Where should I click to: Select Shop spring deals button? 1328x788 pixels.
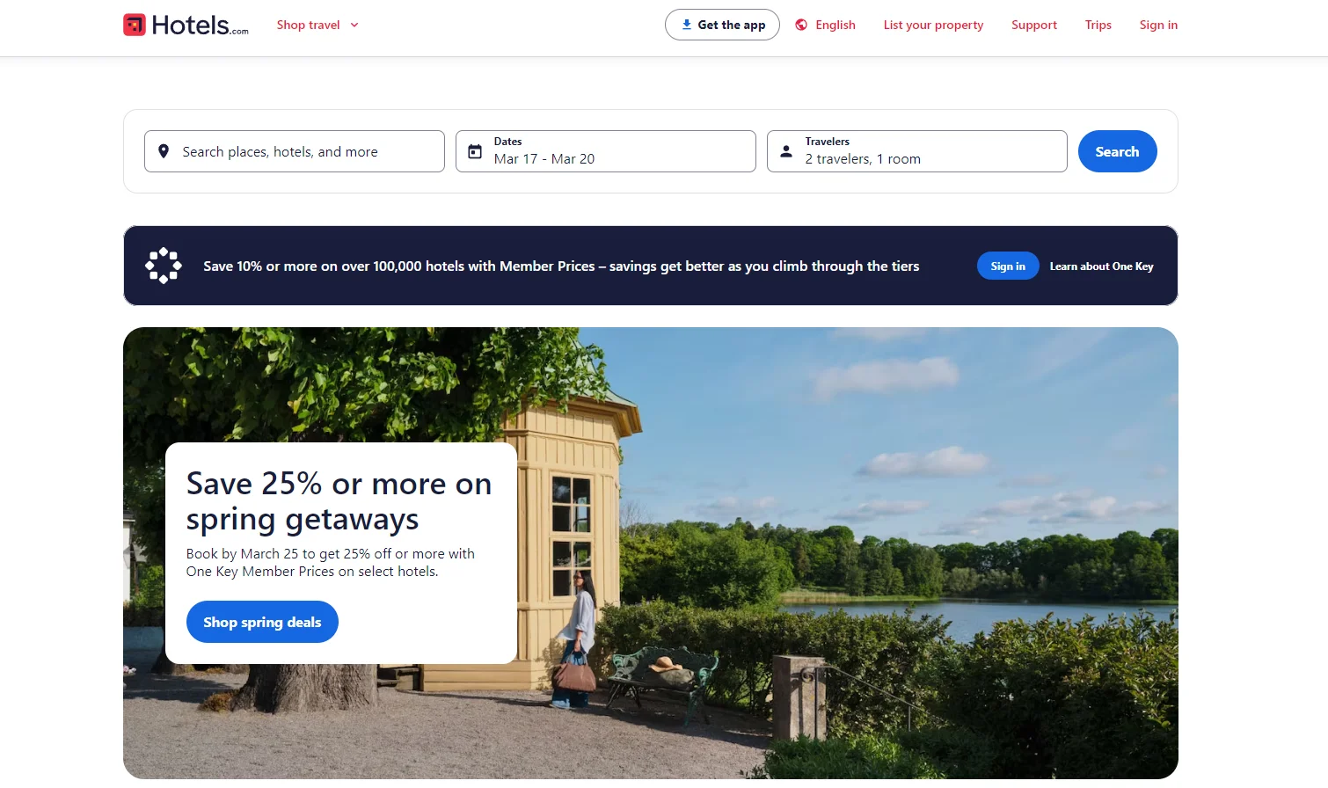[262, 622]
